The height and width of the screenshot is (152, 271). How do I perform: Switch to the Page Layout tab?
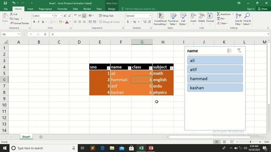click(x=45, y=9)
